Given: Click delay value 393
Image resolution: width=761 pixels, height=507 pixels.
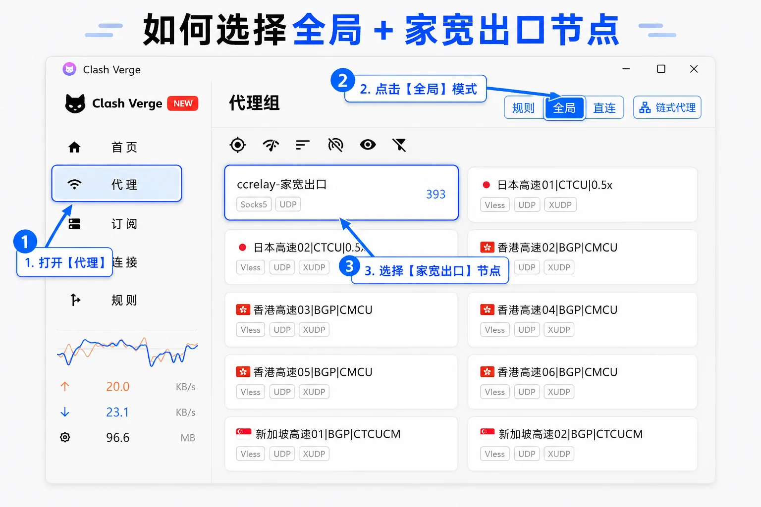Looking at the screenshot, I should point(436,194).
